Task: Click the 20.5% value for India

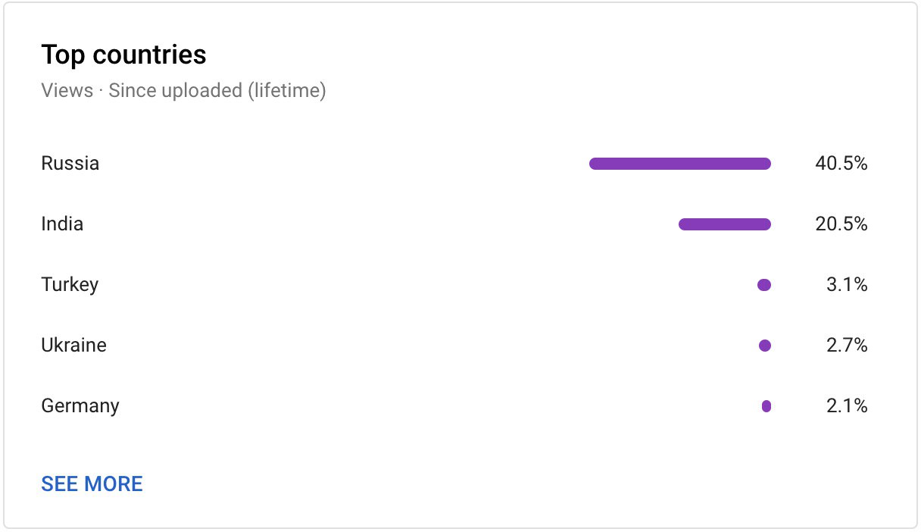Action: 841,224
